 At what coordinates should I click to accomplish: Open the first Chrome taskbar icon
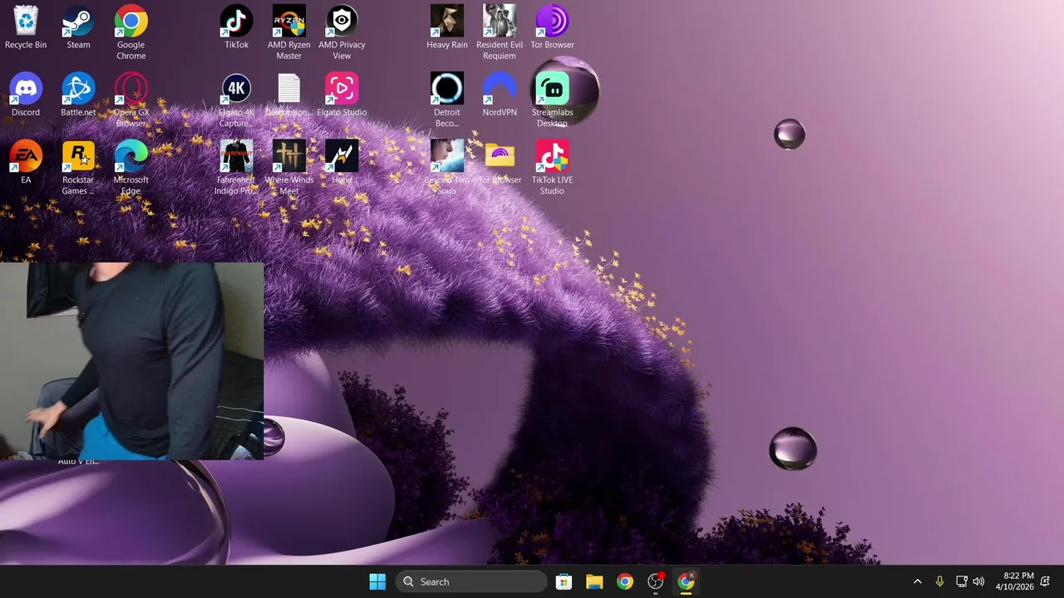[x=625, y=581]
